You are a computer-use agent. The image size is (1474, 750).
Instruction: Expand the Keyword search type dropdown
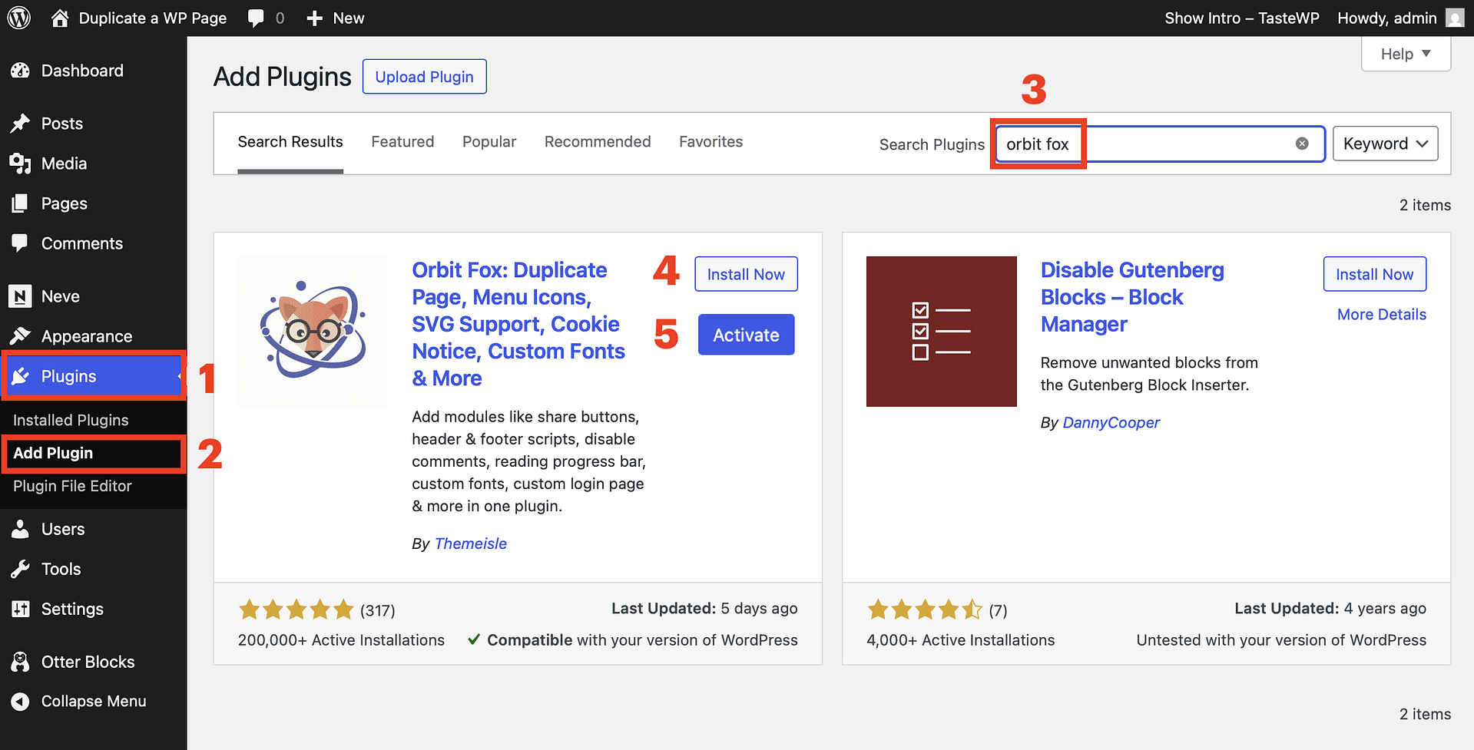pyautogui.click(x=1385, y=144)
